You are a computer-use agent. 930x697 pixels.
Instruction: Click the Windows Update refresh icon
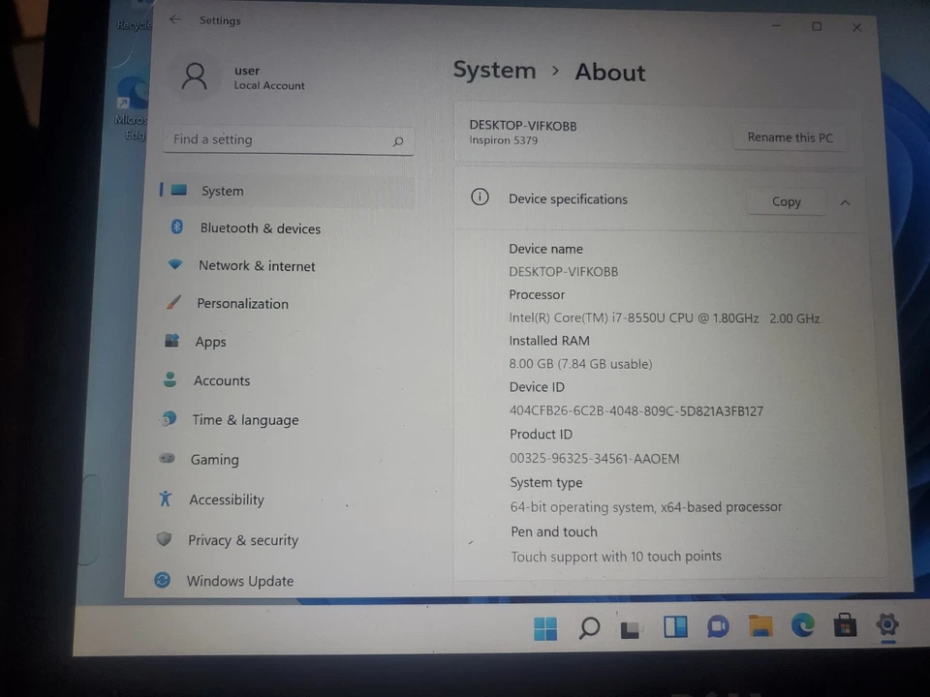click(x=163, y=580)
